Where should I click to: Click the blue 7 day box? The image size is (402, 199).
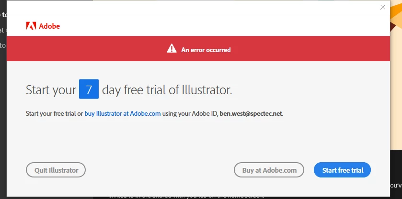point(89,89)
